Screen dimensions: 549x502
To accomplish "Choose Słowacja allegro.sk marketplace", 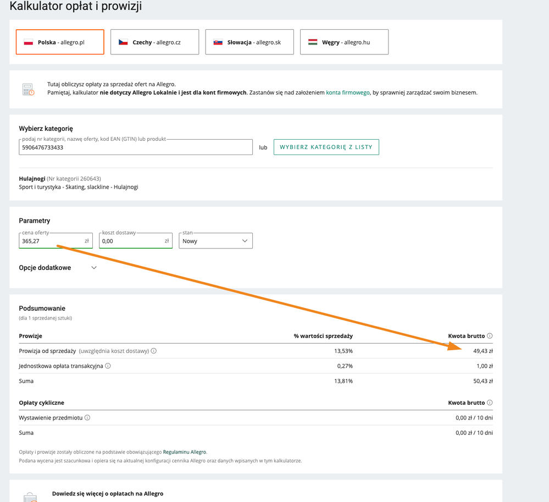I will click(x=249, y=42).
